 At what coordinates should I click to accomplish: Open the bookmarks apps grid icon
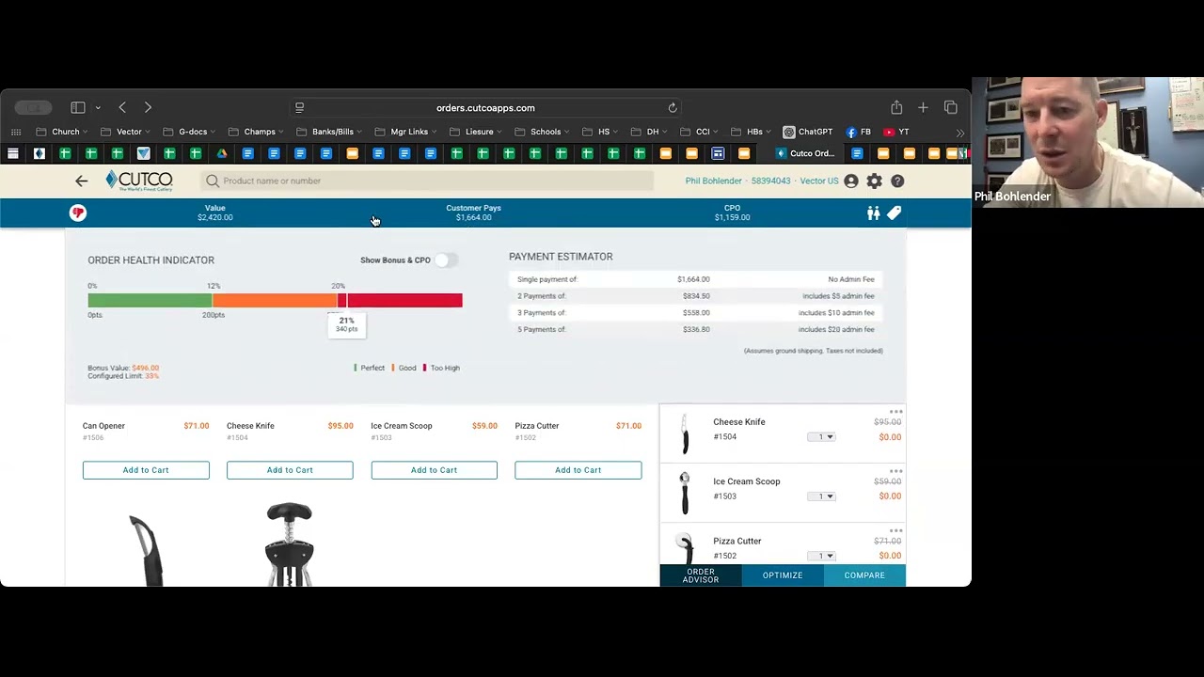coord(16,133)
